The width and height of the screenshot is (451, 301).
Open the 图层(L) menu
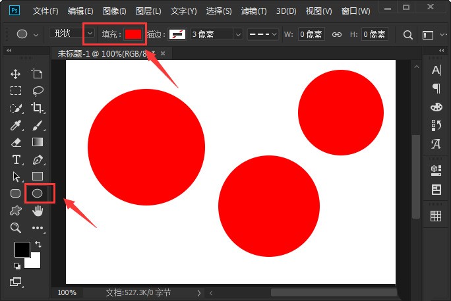(148, 11)
